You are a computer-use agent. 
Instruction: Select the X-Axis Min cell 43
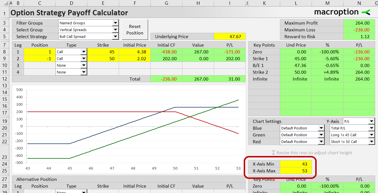tap(296, 164)
